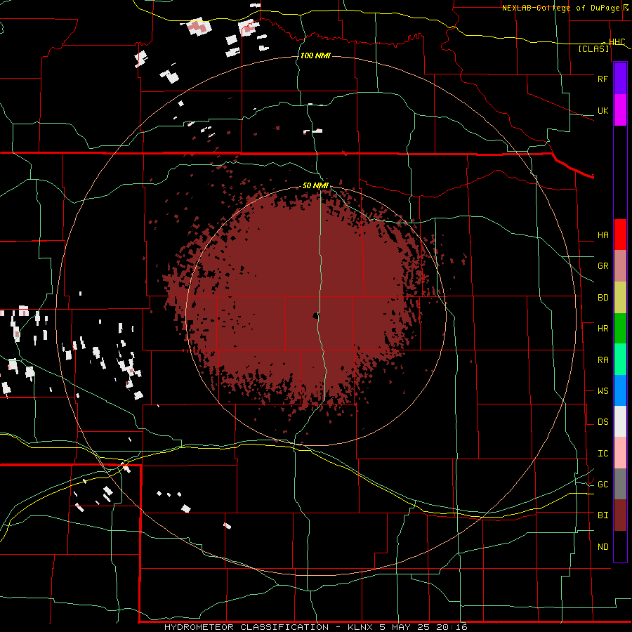
Task: Click the 'GR' legend label
Action: coord(603,266)
